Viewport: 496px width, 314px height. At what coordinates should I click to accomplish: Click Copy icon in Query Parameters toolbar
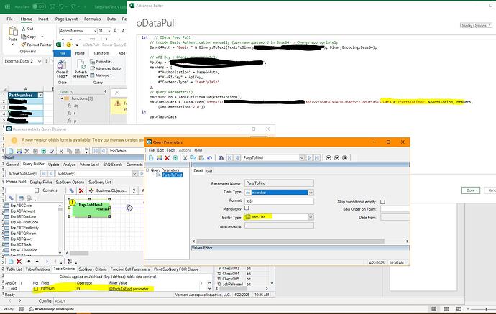click(x=193, y=158)
